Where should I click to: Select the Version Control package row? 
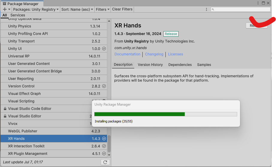pyautogui.click(x=54, y=86)
